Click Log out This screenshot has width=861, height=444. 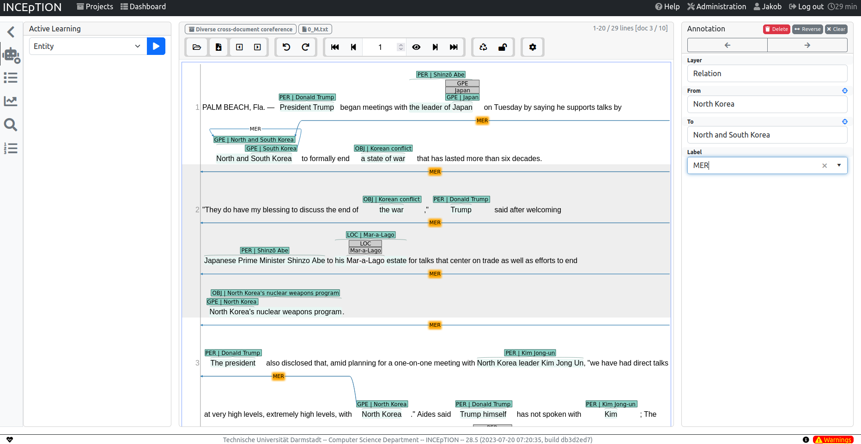806,6
